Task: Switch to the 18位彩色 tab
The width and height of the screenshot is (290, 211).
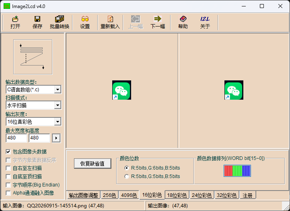Action: (177, 195)
